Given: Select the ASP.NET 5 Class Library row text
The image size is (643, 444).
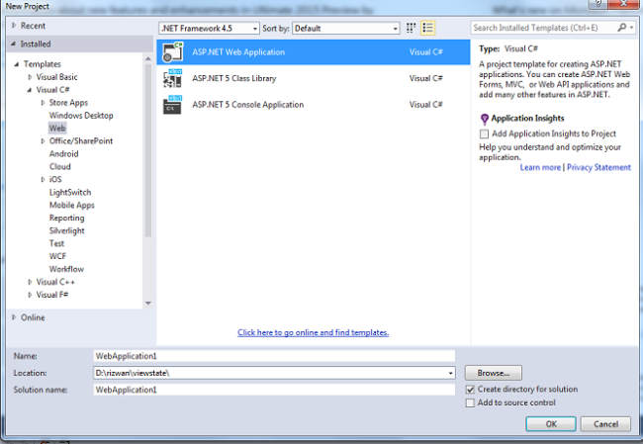Looking at the screenshot, I should (x=234, y=78).
